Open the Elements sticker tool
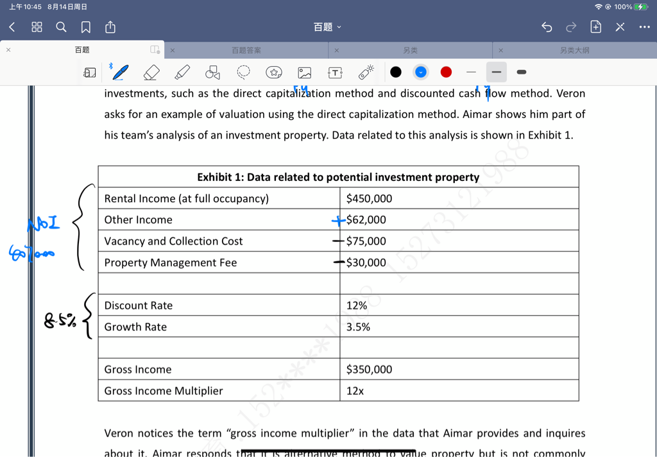The width and height of the screenshot is (657, 457). click(x=274, y=72)
